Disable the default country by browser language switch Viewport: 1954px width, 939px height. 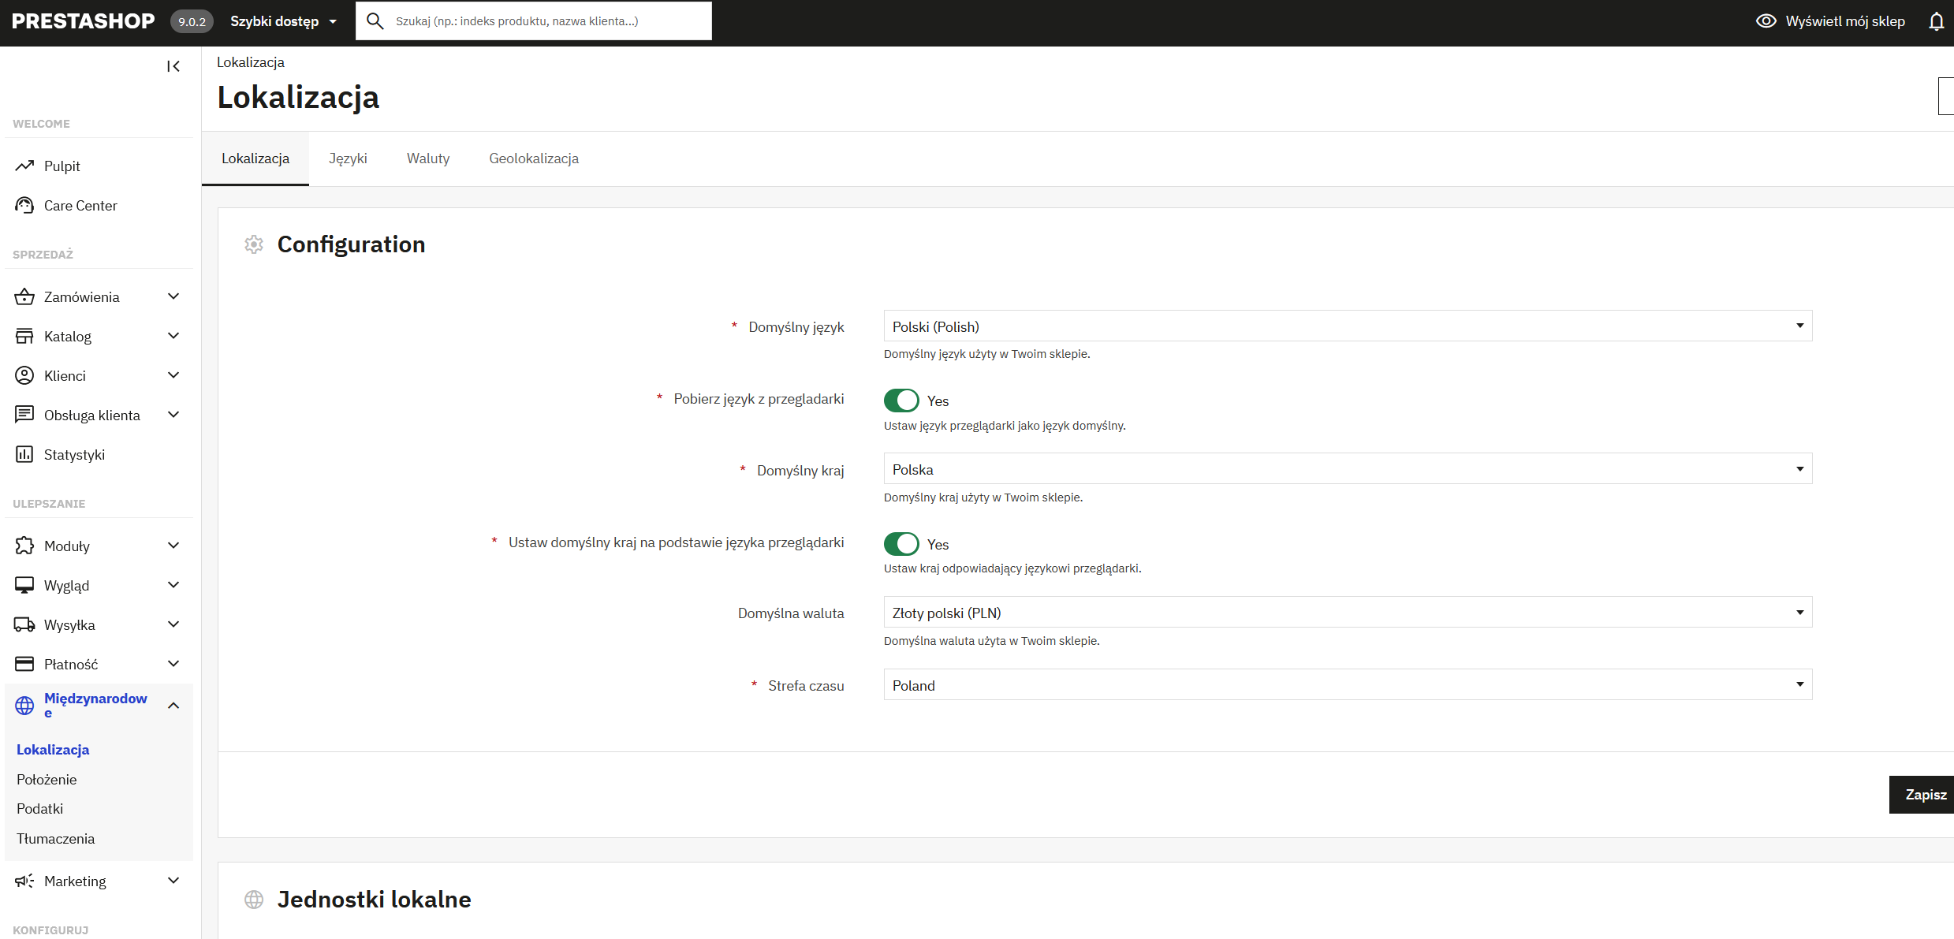point(901,544)
